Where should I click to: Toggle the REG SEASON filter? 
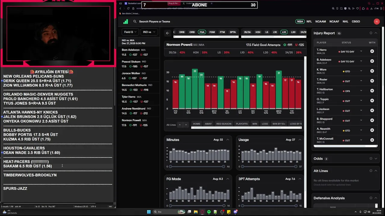224,124
